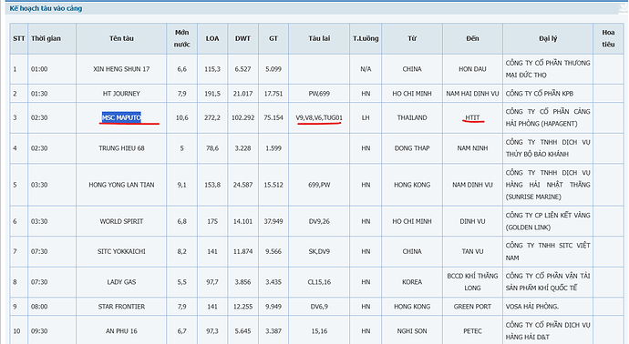Select ship name TRUNG HIEU 68

[x=121, y=148]
